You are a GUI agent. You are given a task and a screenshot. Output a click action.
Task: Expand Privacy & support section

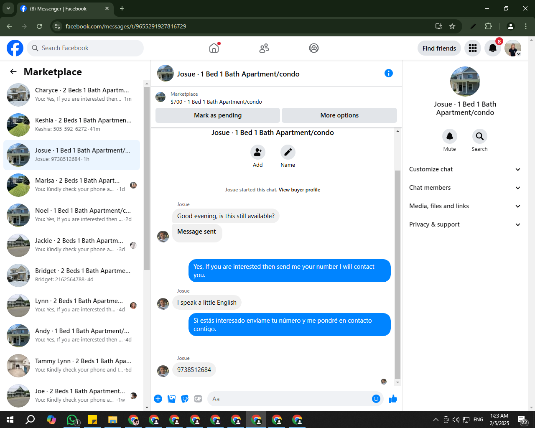(465, 224)
